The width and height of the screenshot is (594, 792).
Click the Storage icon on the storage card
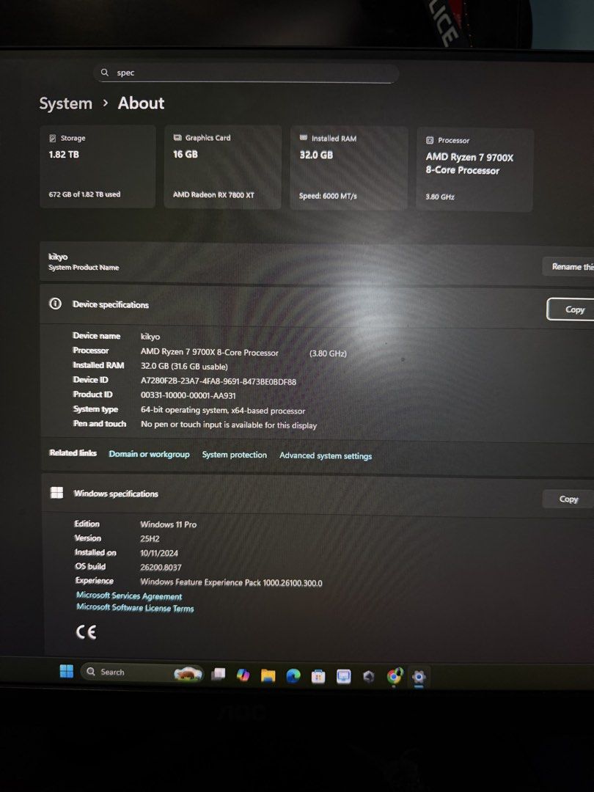[51, 138]
